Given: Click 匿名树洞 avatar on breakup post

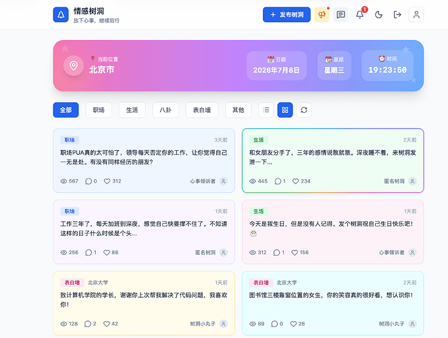Looking at the screenshot, I should (x=412, y=181).
